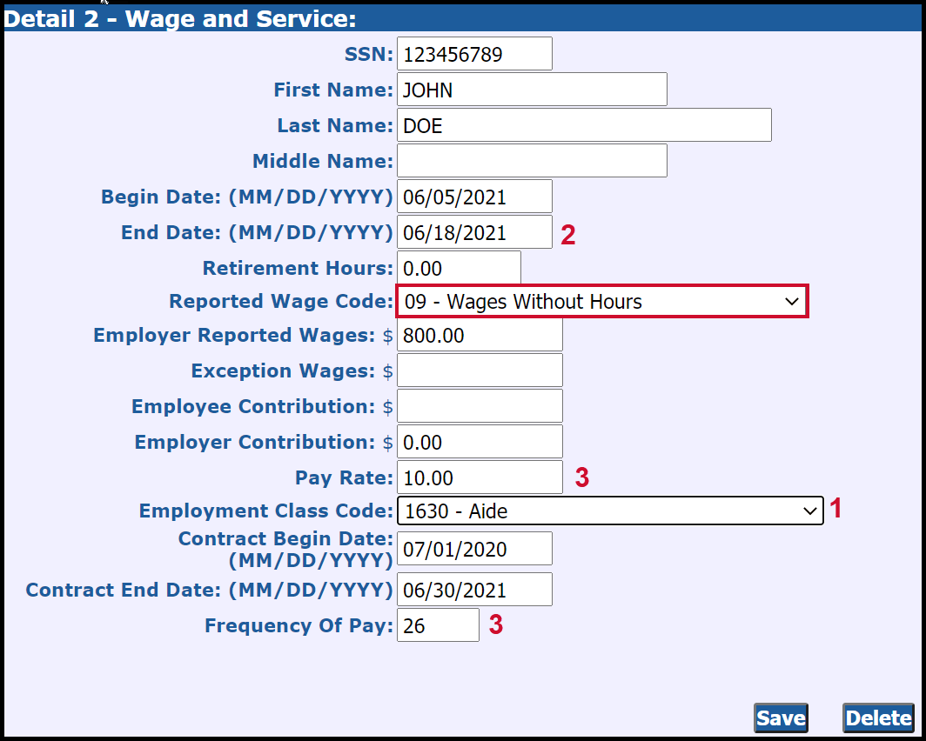Select the Retirement Hours field

pyautogui.click(x=459, y=267)
